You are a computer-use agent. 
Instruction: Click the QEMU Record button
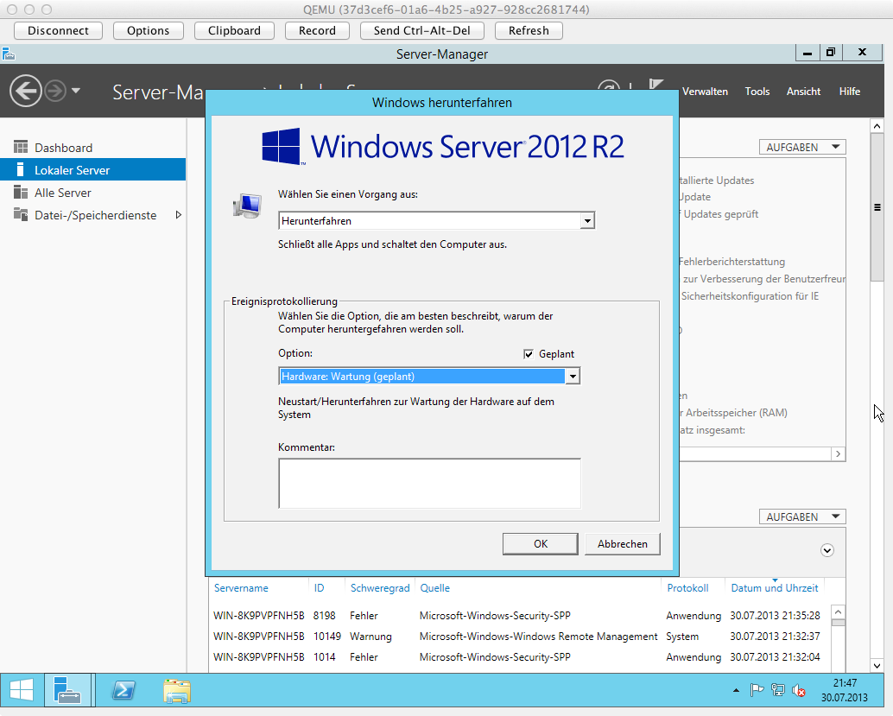pyautogui.click(x=317, y=30)
